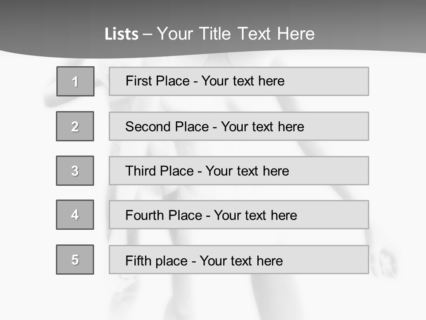
Task: Click the bar containing 'Third Place' text
Action: pyautogui.click(x=239, y=171)
